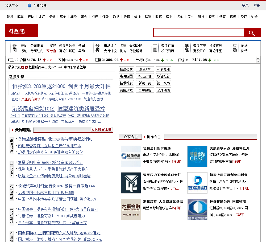Open the 时富金融 CFSG logo thumbnail

coord(197,156)
